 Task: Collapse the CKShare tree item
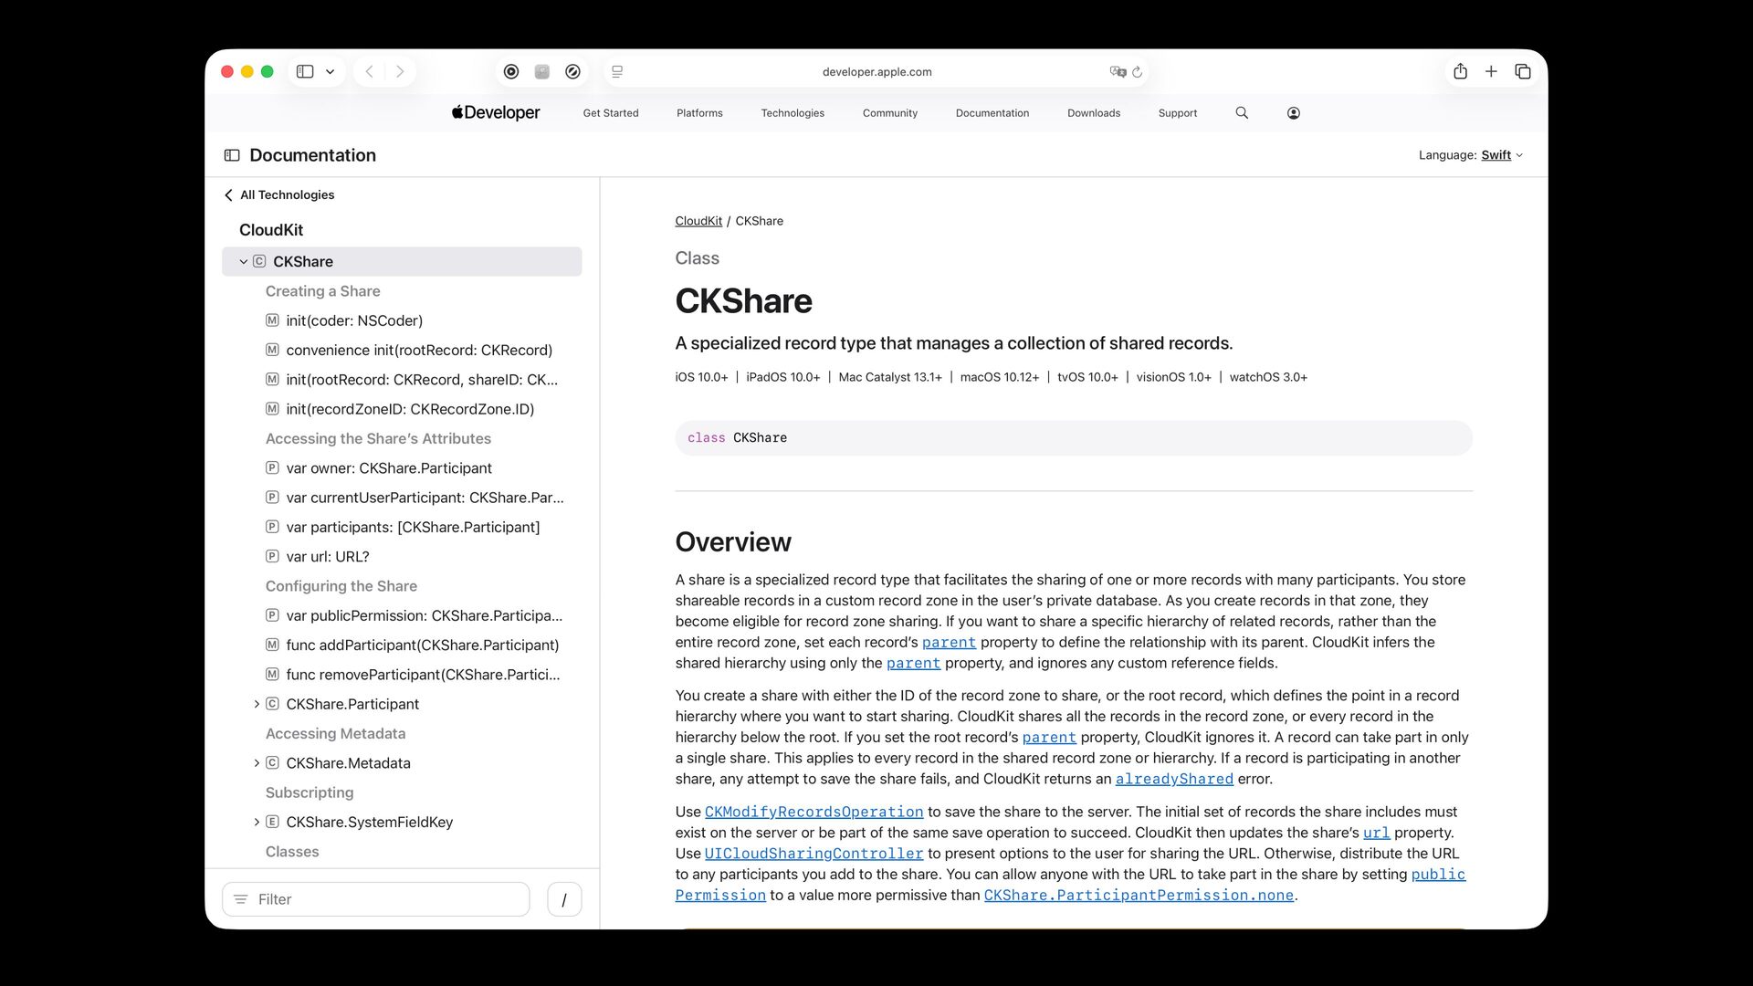point(244,262)
